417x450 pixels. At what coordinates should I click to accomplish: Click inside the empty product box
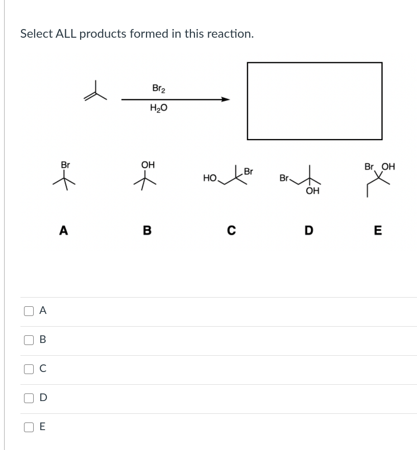pos(315,101)
